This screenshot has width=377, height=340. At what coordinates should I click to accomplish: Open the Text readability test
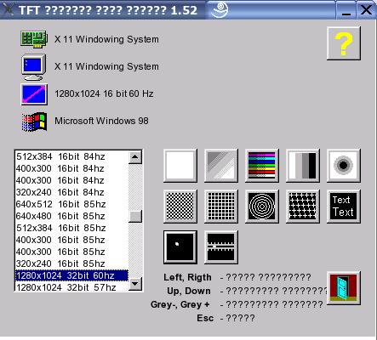pyautogui.click(x=344, y=207)
